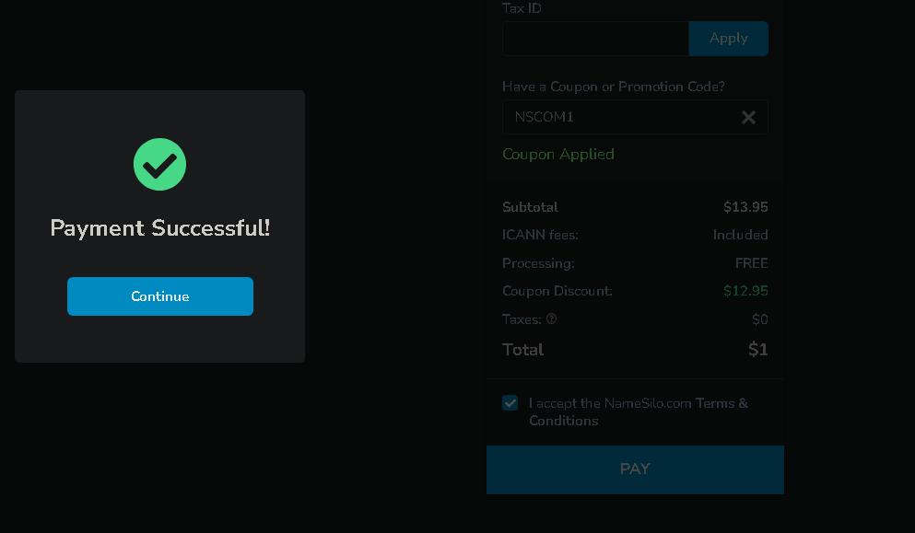The height and width of the screenshot is (533, 915).
Task: Click the PAY button
Action: 635,469
